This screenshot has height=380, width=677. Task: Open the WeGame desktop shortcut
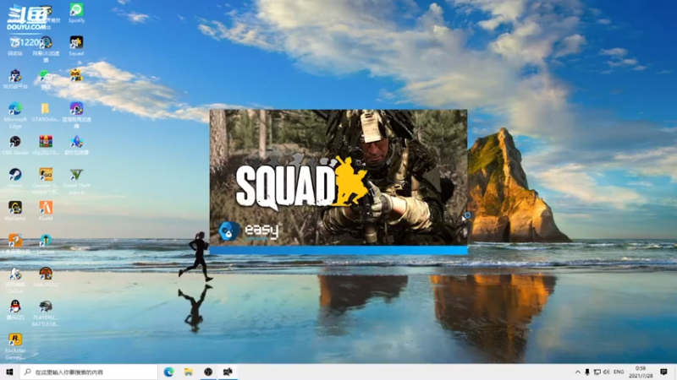(15, 210)
